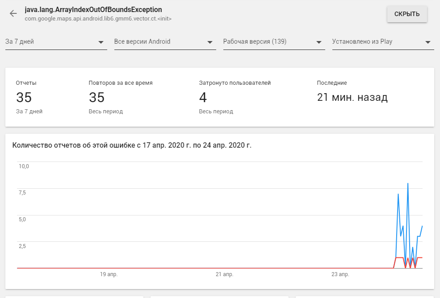Screen dimensions: 440x298
Task: Expand the Все версии Android dropdown
Action: point(165,42)
